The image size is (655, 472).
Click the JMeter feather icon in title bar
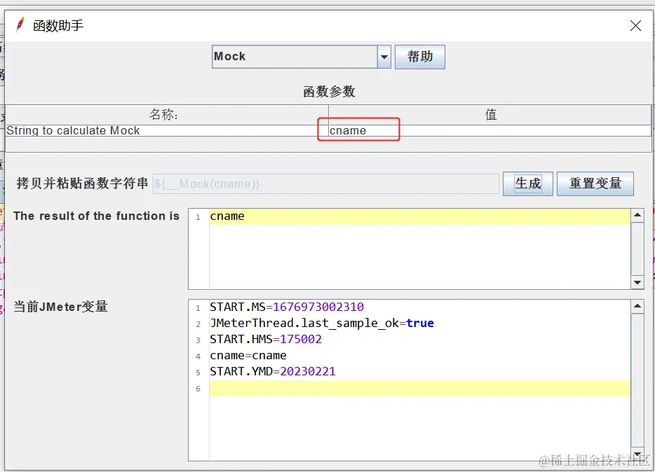(x=20, y=25)
